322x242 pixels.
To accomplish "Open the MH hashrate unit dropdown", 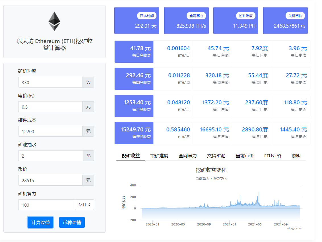I will [x=84, y=205].
